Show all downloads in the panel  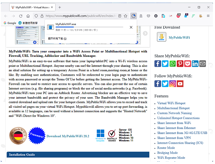57,39
